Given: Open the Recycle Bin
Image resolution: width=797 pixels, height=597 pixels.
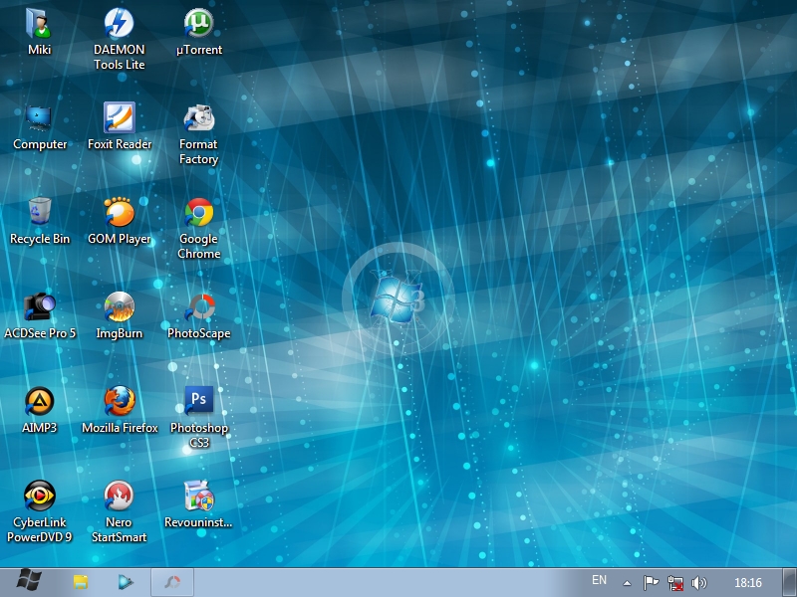Looking at the screenshot, I should coord(39,211).
